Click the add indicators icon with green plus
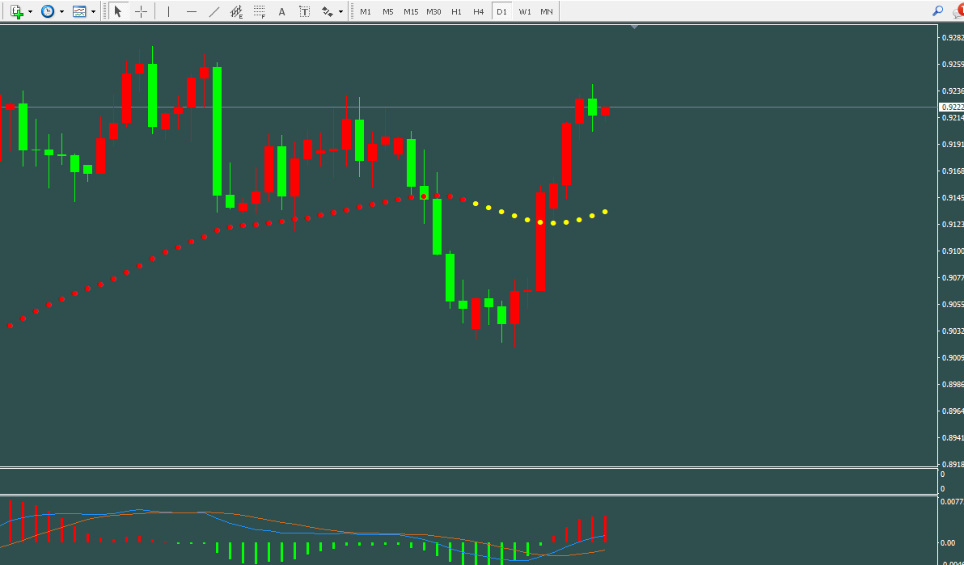Screen dimensions: 964x565 click(x=17, y=11)
